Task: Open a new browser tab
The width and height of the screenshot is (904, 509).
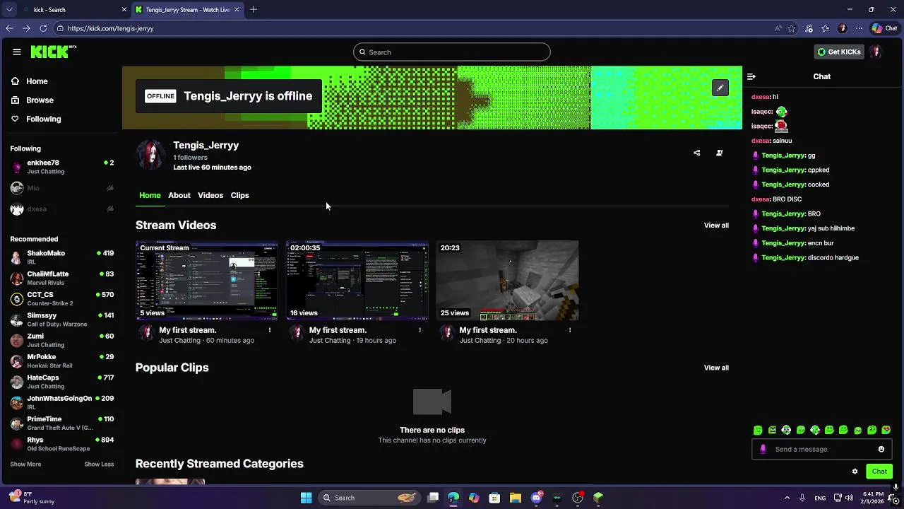Action: [254, 9]
